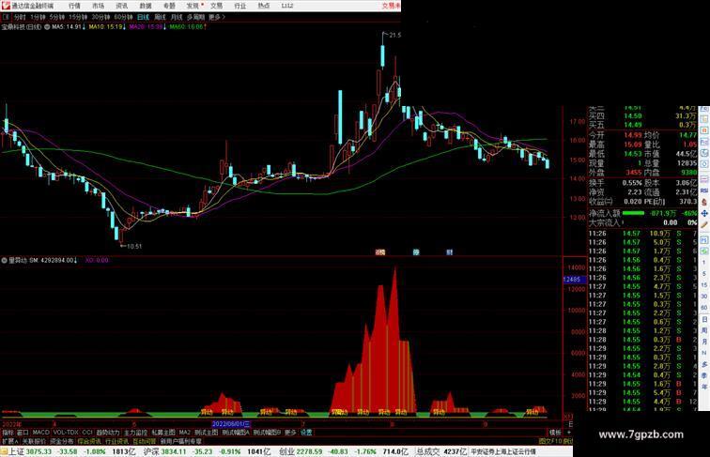Switch chart to the 1分钟 tab
This screenshot has width=710, height=457.
(38, 17)
